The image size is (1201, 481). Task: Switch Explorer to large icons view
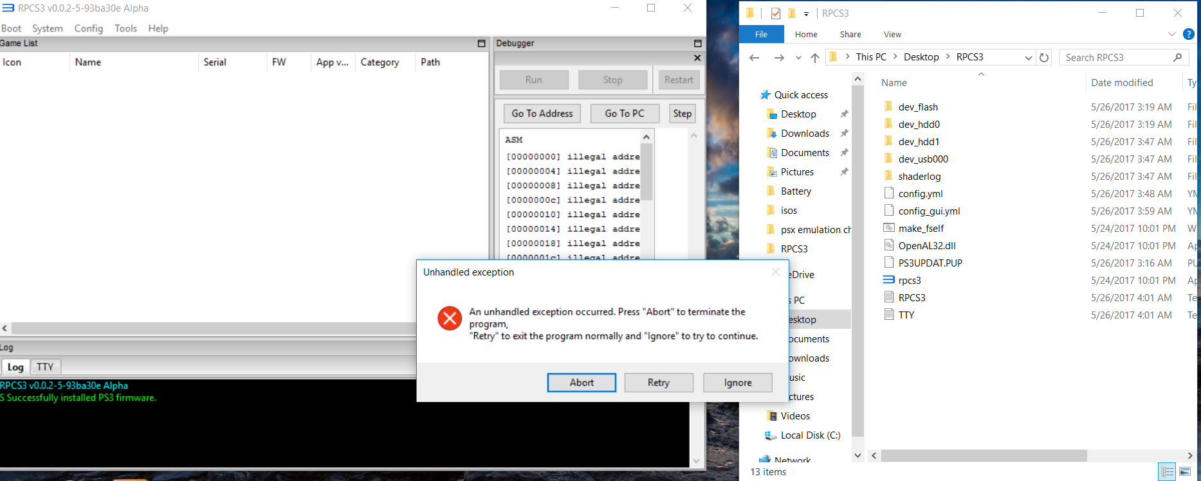(1185, 471)
